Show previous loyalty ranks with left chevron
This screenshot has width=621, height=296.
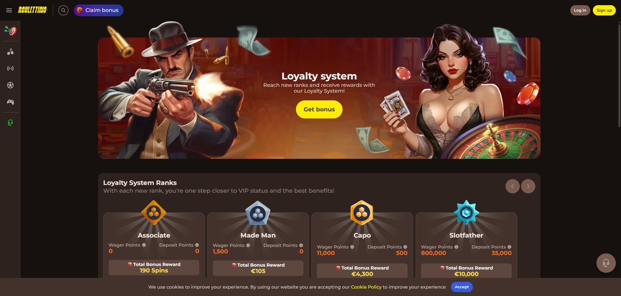click(x=513, y=186)
